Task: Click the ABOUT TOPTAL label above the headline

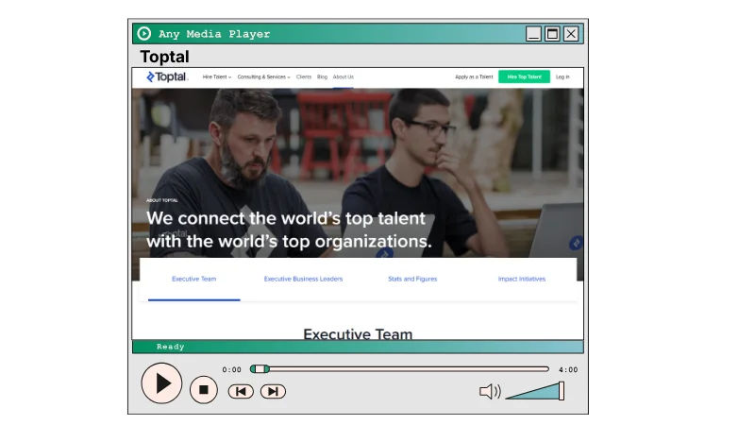Action: (x=162, y=200)
